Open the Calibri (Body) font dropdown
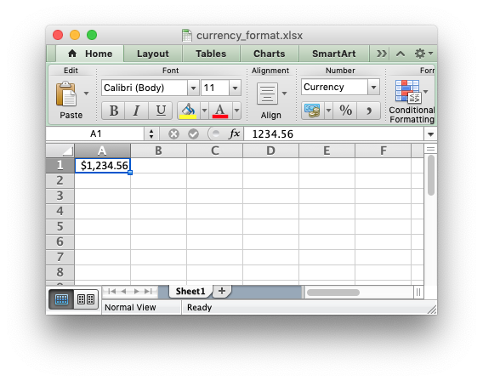483x381 pixels. [x=193, y=88]
